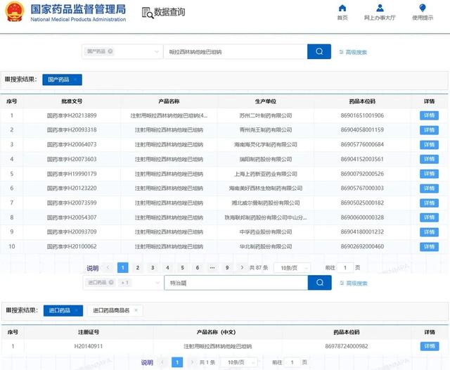Go to page 6 in upper pagination
The height and width of the screenshot is (370, 450).
click(x=198, y=267)
